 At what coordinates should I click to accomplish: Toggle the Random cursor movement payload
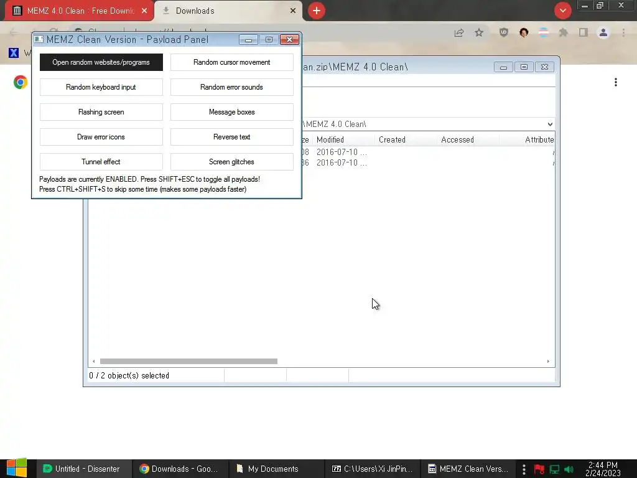[x=231, y=62]
